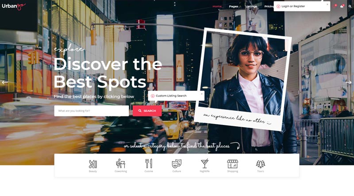Choose the Tours trees icon
The height and width of the screenshot is (196, 354).
[x=261, y=164]
